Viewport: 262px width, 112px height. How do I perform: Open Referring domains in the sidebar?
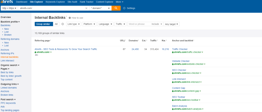[10, 39]
